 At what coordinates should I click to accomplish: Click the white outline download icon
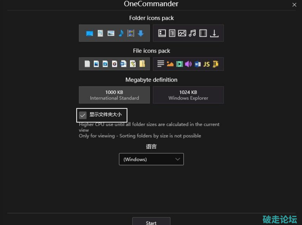click(214, 33)
